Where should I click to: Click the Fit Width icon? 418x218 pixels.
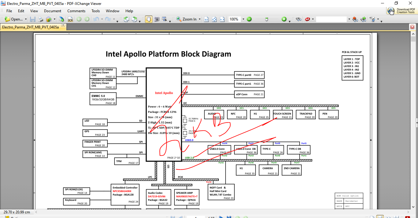(x=222, y=19)
